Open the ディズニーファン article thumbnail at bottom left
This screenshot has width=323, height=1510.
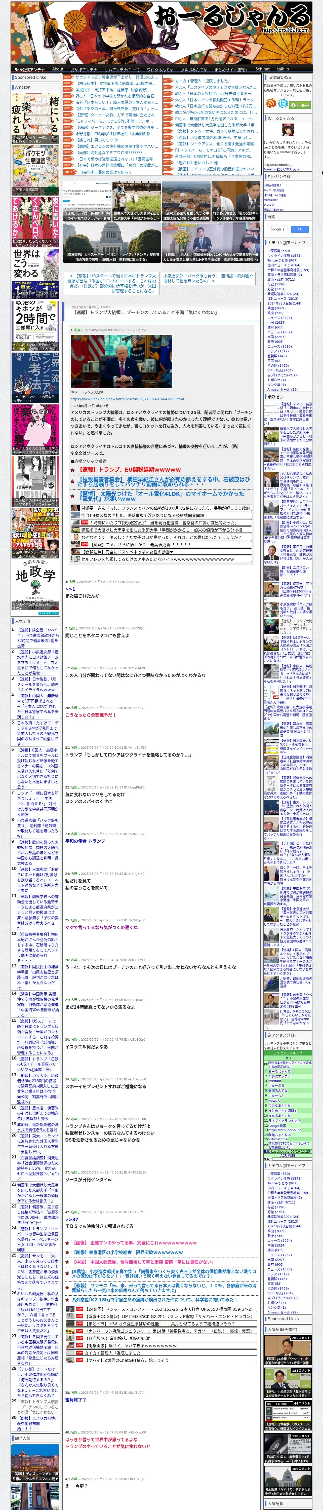pyautogui.click(x=35, y=1464)
